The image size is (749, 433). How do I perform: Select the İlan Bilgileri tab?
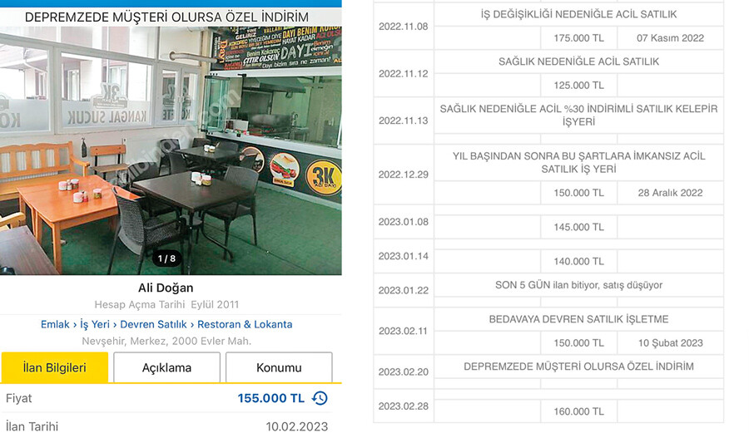pos(54,367)
